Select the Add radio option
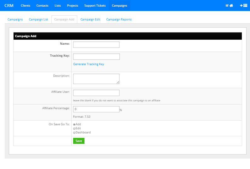The image size is (250, 169). click(74, 124)
